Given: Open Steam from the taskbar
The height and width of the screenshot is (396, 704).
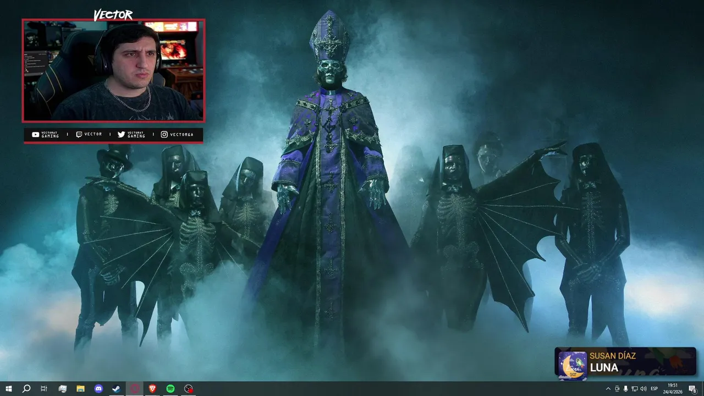Looking at the screenshot, I should [x=117, y=389].
